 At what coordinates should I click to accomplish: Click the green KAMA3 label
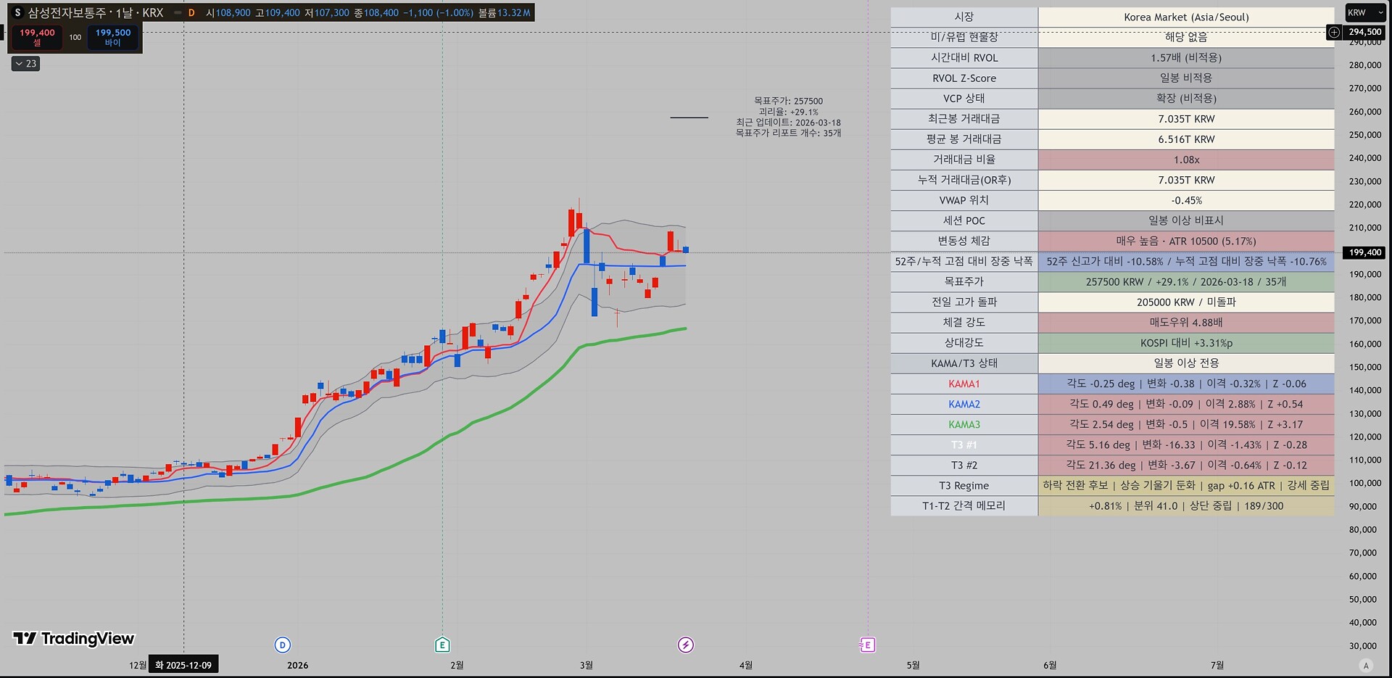[964, 424]
